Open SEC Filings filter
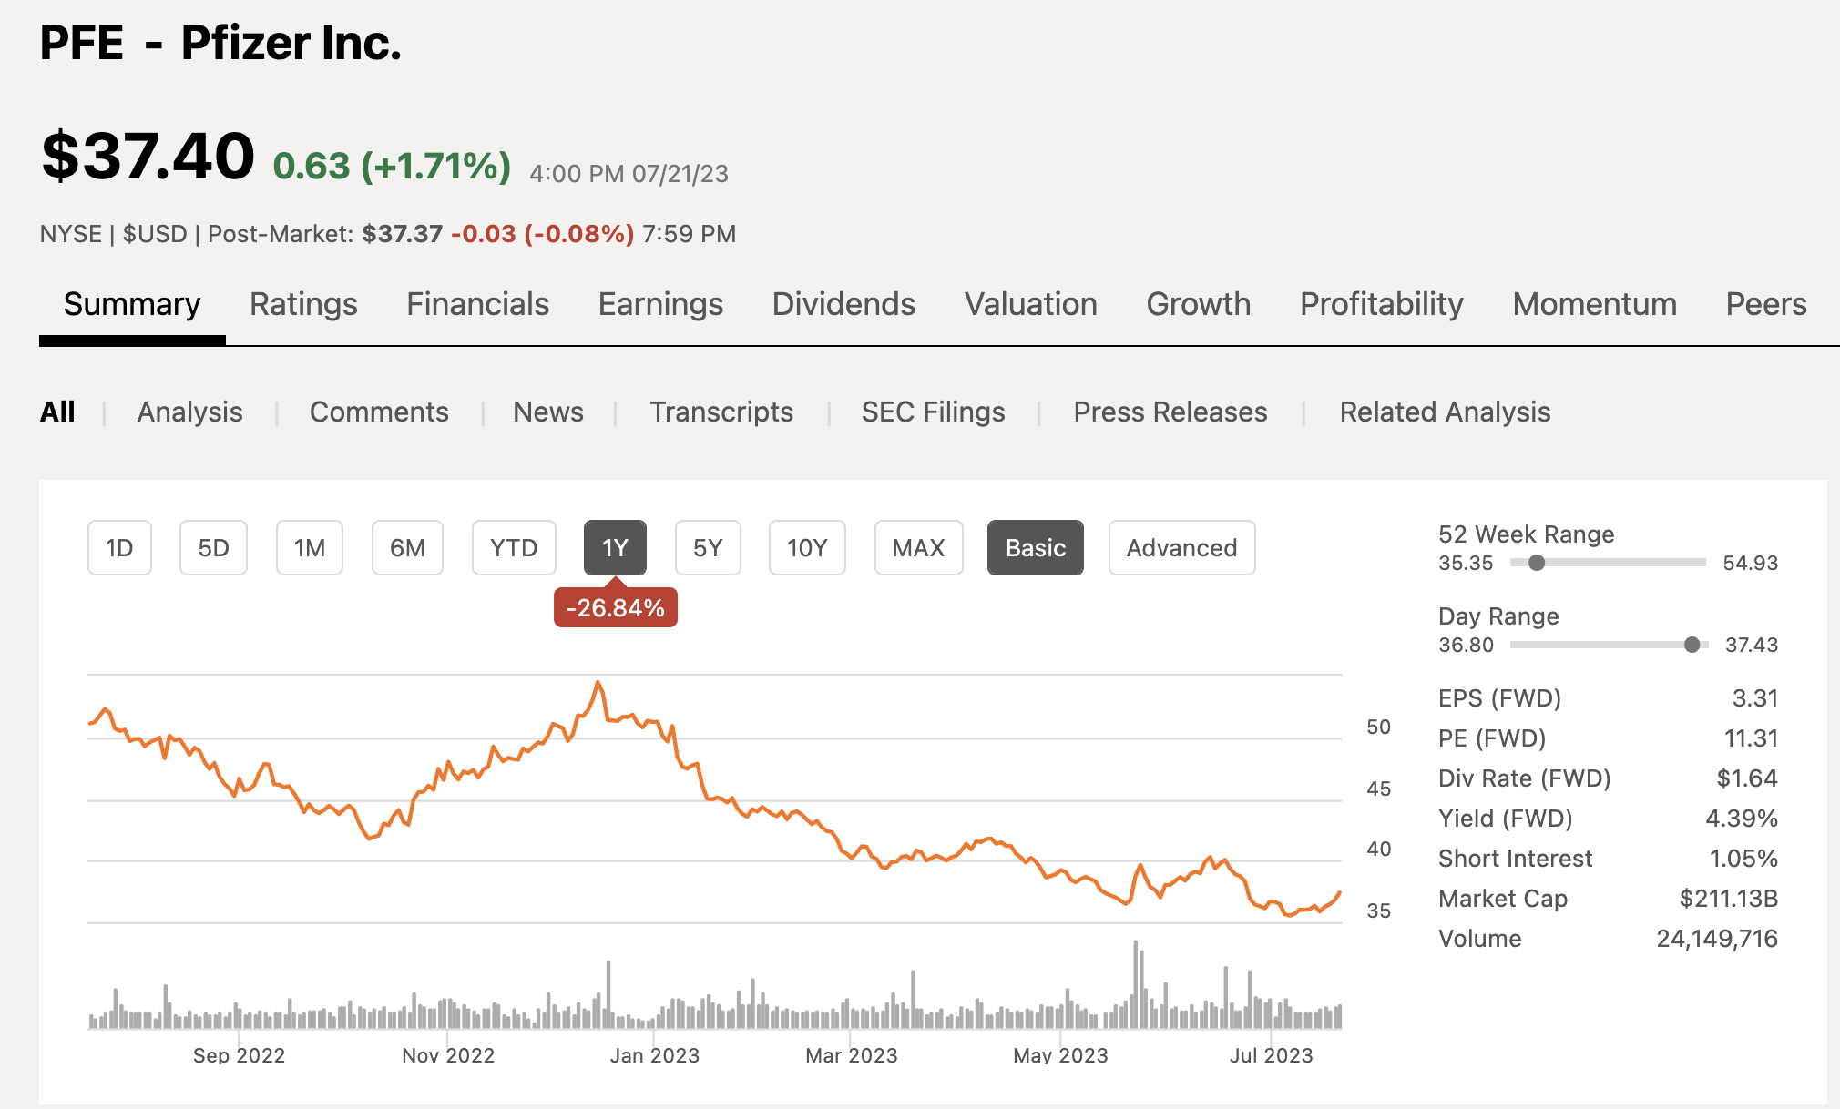 click(x=933, y=412)
